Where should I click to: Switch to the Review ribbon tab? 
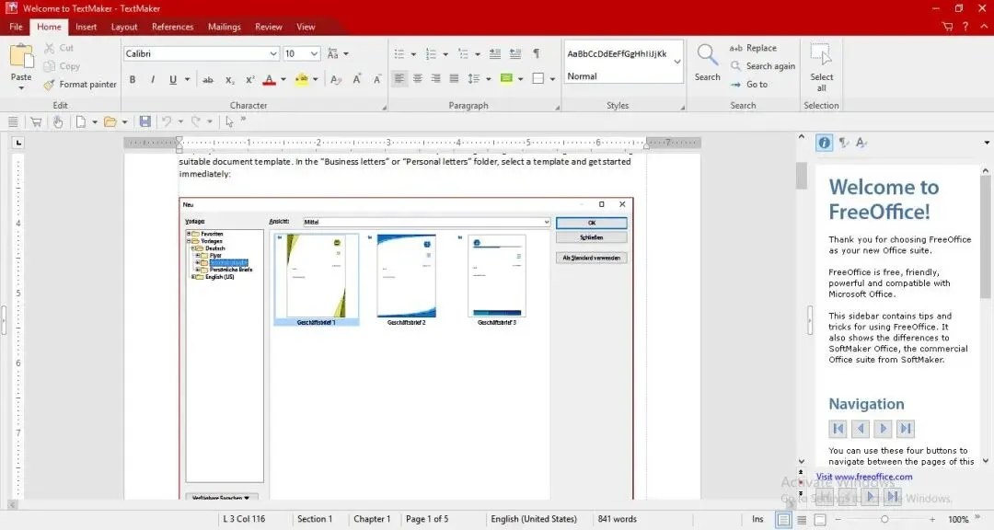pos(268,27)
